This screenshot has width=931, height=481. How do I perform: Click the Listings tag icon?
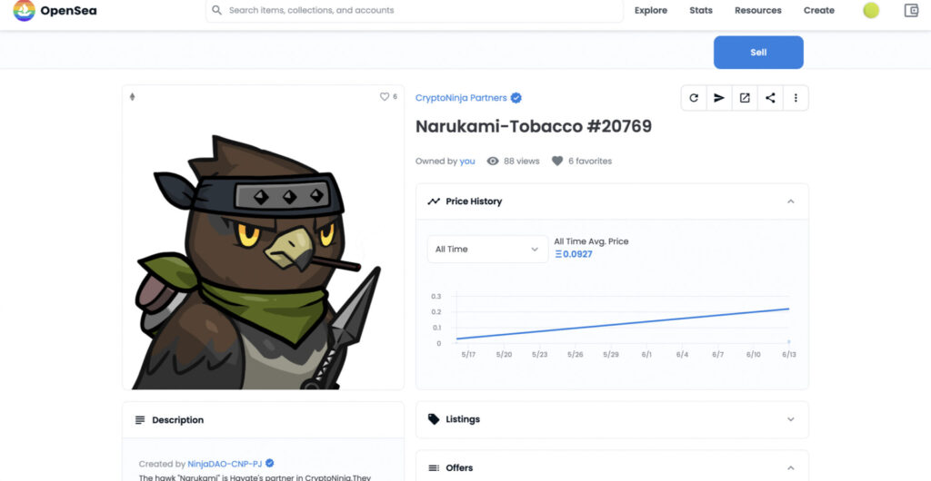pyautogui.click(x=434, y=419)
